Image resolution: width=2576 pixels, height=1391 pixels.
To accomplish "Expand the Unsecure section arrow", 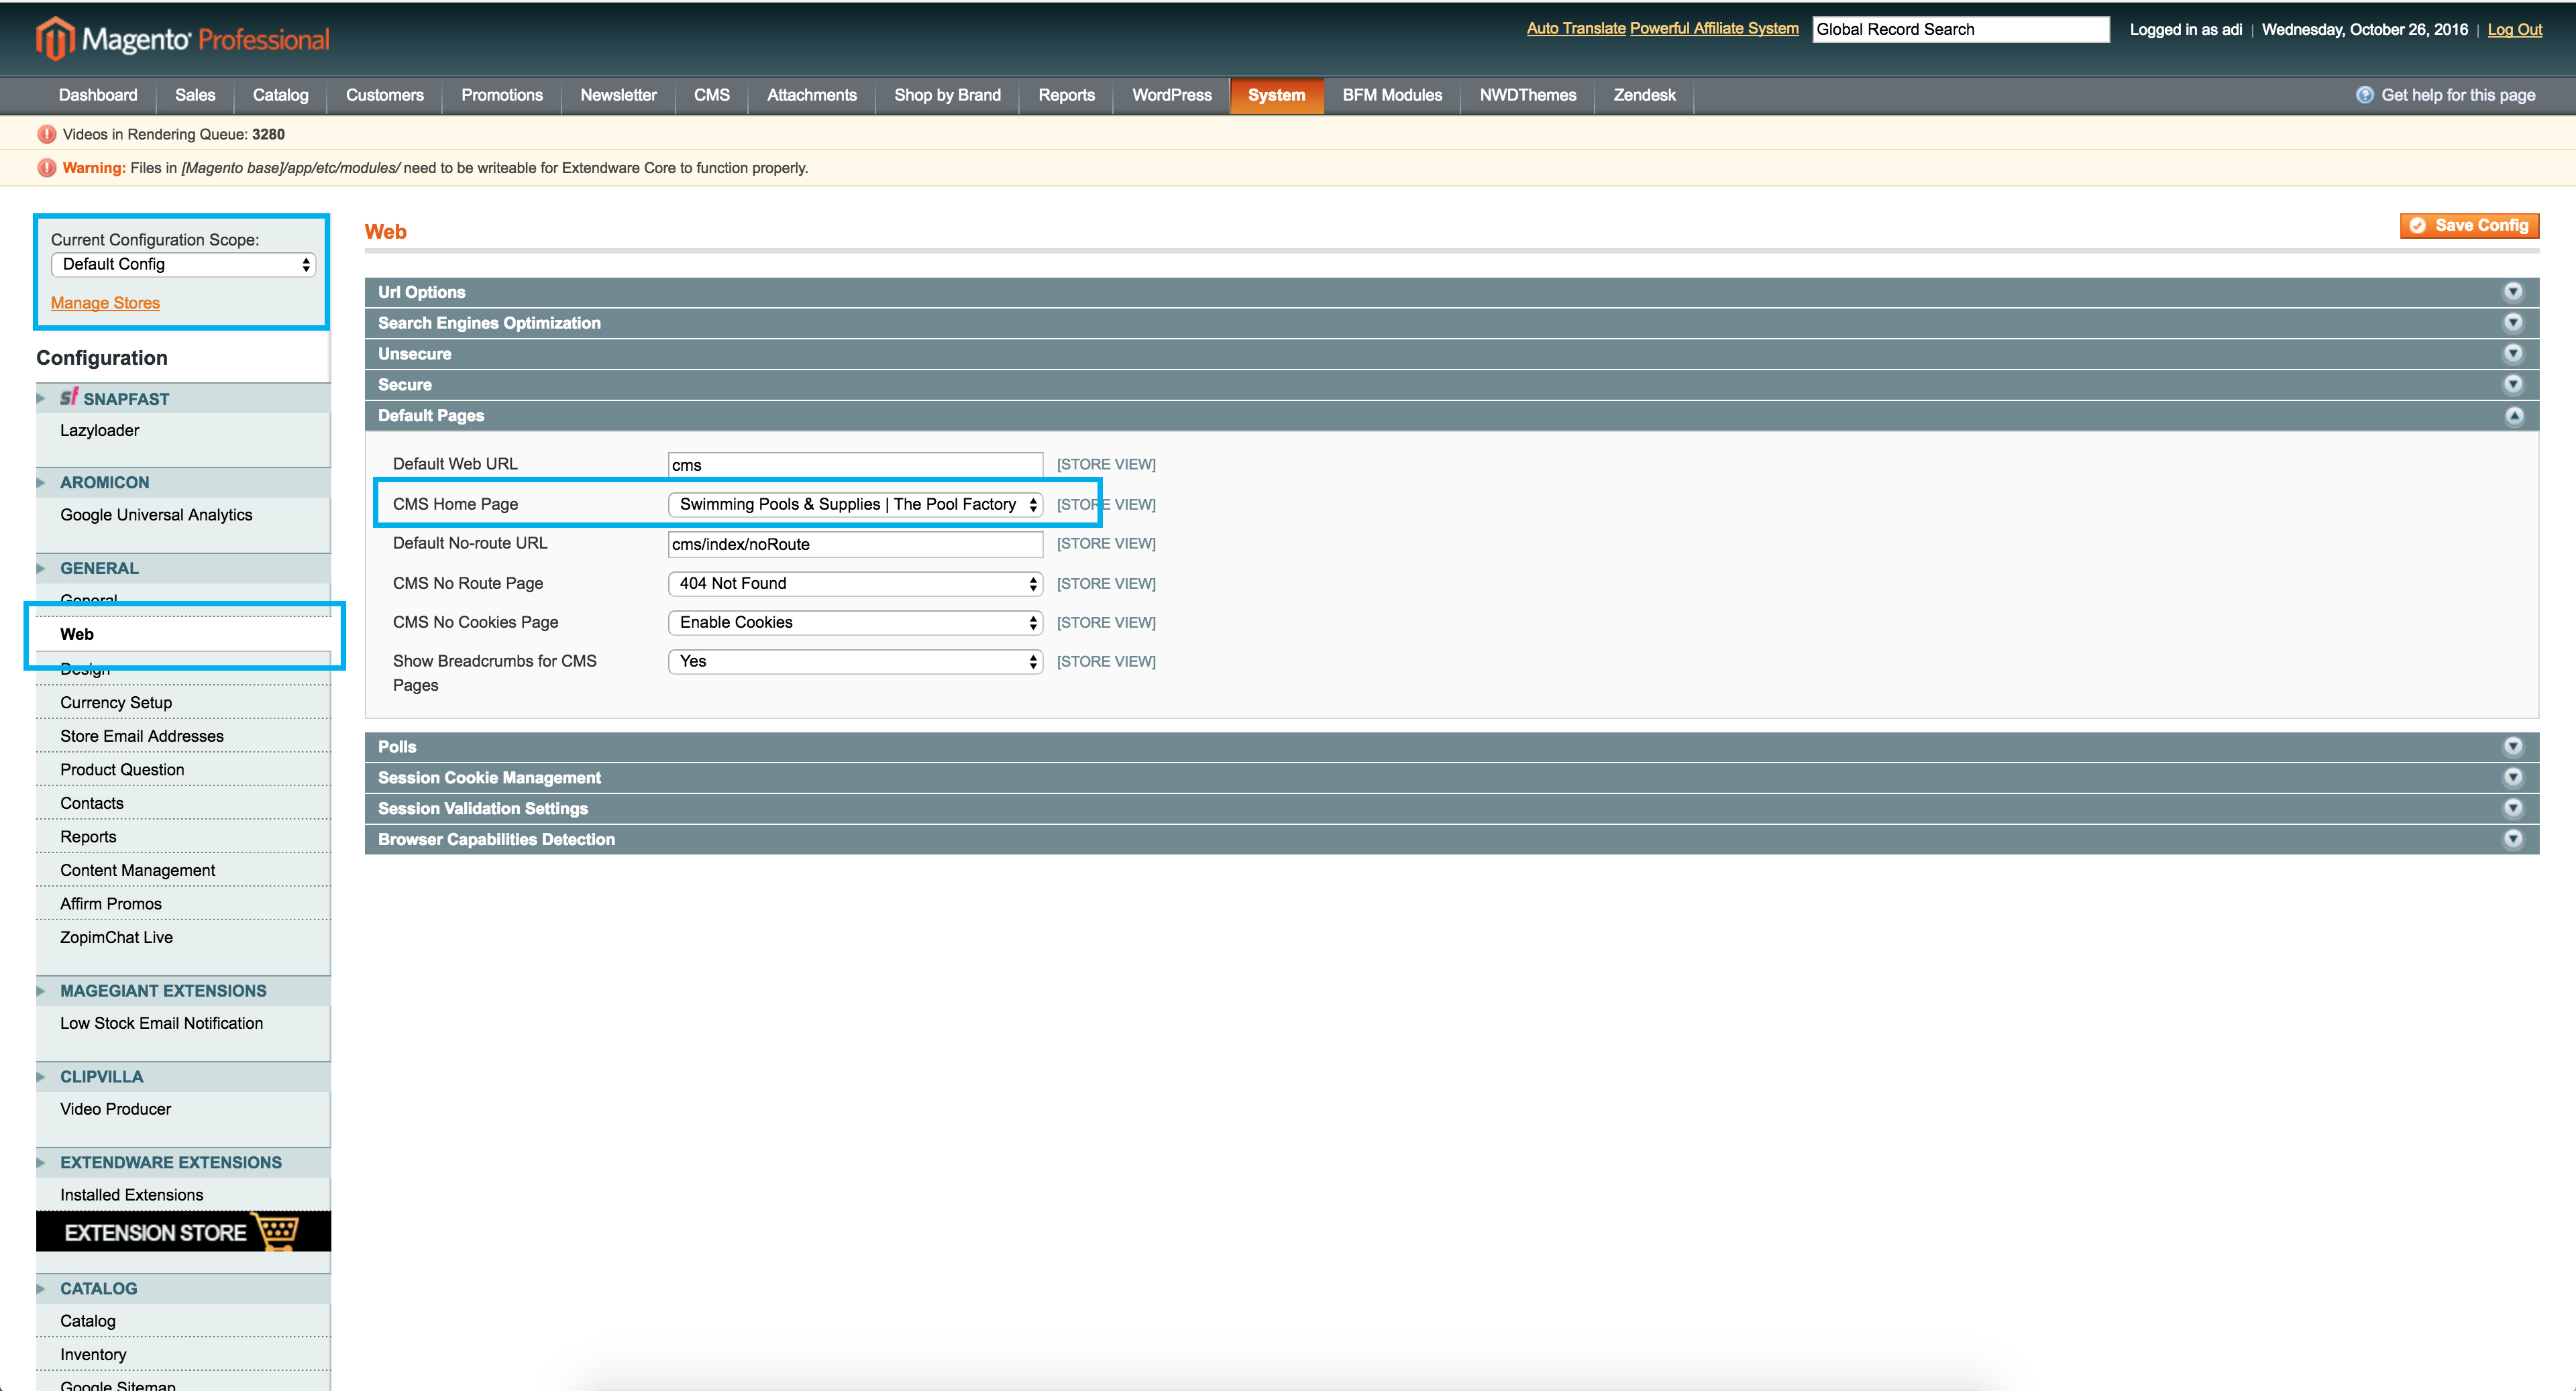I will click(2513, 354).
